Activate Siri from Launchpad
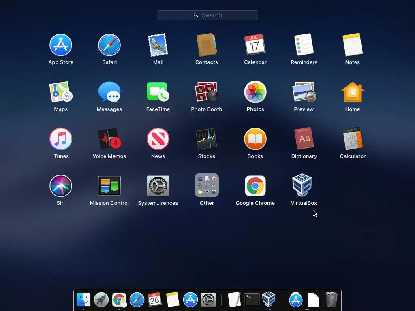The width and height of the screenshot is (415, 311). click(61, 185)
